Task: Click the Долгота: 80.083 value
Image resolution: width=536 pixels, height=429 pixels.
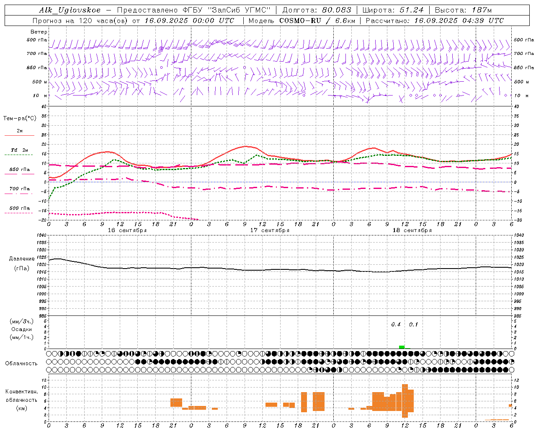Action: pyautogui.click(x=317, y=10)
